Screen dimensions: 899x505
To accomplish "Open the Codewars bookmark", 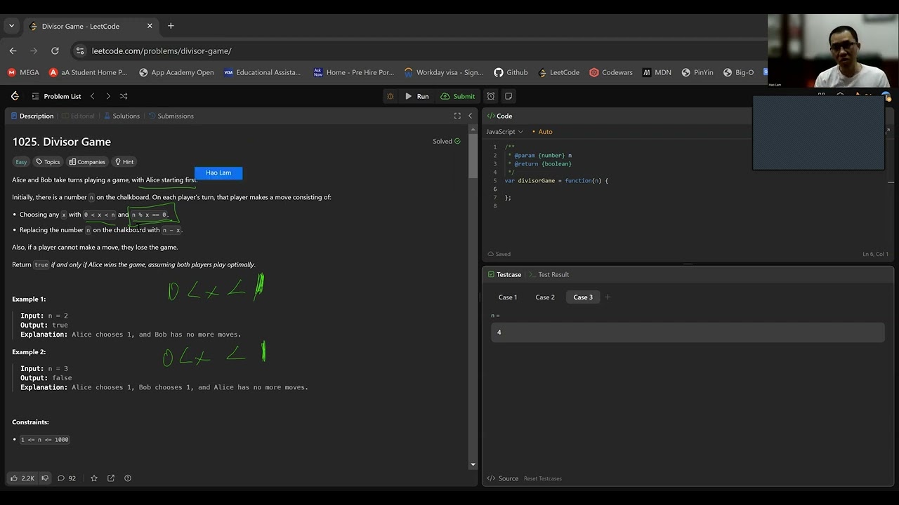I will [x=611, y=72].
